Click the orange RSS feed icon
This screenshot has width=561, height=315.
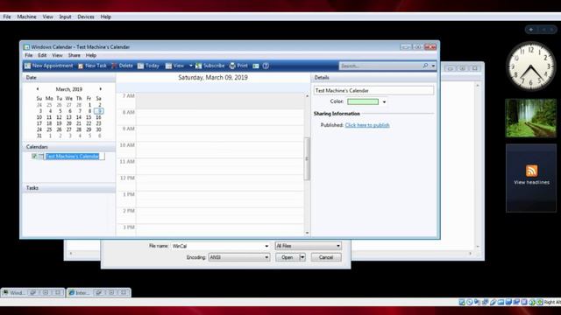[x=531, y=171]
